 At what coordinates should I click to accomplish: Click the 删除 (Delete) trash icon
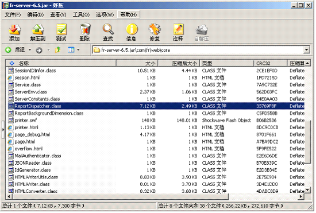(x=85, y=29)
